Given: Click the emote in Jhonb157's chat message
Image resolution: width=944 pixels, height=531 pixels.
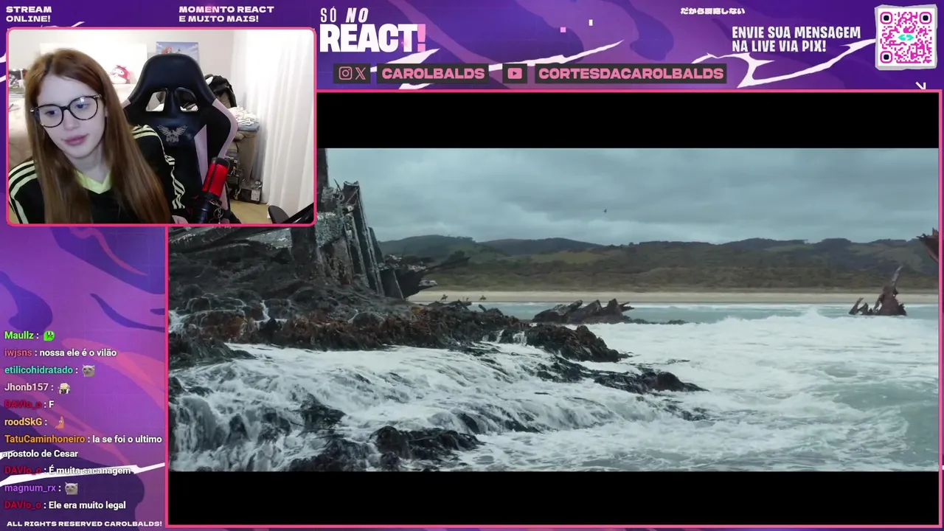Looking at the screenshot, I should (64, 387).
